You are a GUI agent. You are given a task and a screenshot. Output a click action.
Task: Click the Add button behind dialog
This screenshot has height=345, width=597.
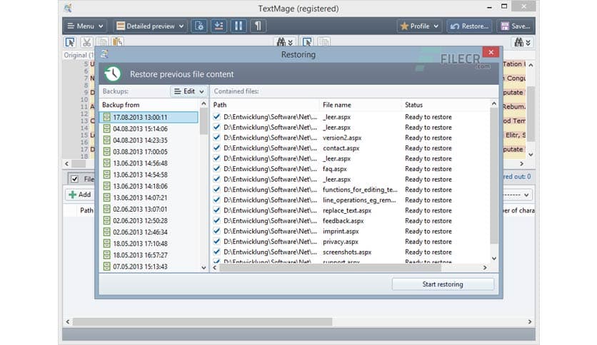coord(79,195)
